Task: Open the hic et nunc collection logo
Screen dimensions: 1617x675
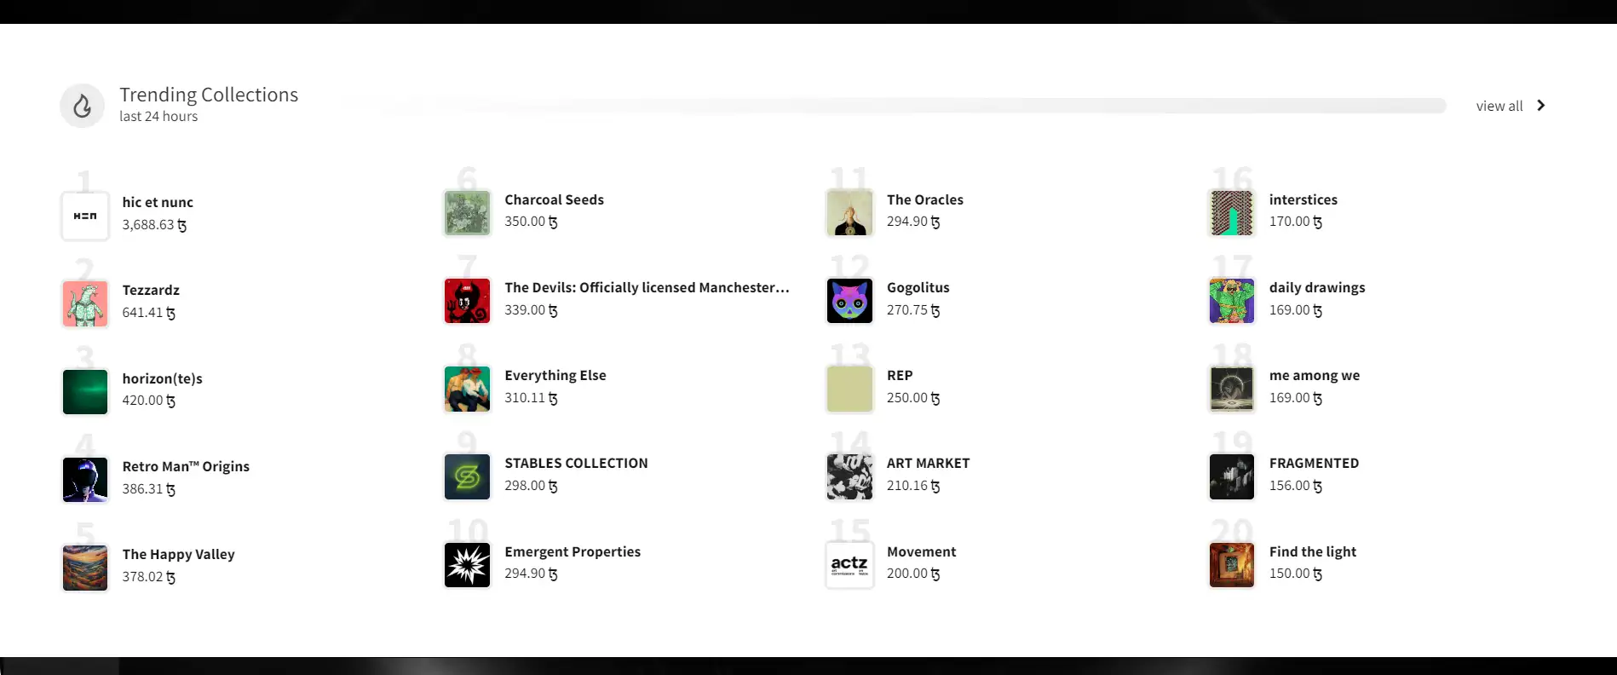Action: [x=85, y=216]
